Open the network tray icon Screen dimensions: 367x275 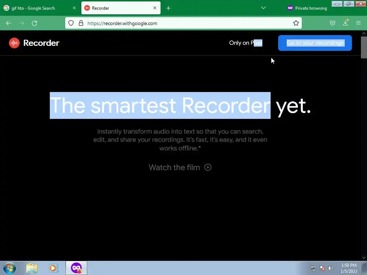pos(313,269)
